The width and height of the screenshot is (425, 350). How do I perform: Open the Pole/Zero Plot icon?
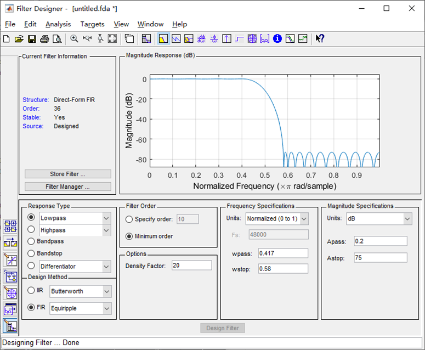coord(252,39)
